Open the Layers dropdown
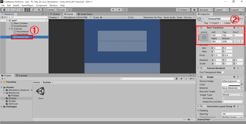Viewport: 246px width, 124px height. pos(222,10)
